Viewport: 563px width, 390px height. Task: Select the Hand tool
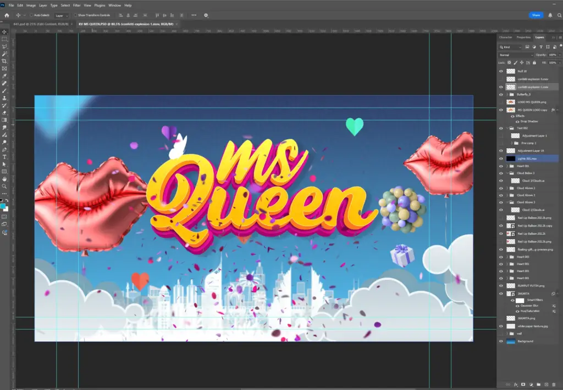(x=4, y=179)
